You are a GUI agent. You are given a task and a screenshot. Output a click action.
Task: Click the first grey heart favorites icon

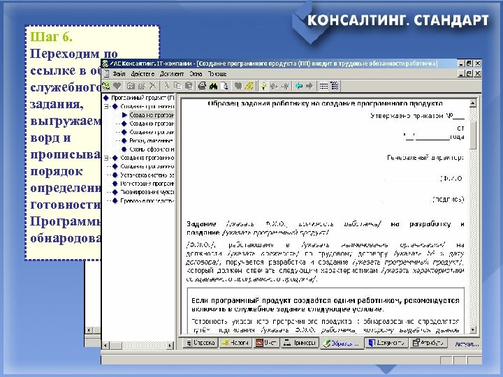(x=117, y=86)
